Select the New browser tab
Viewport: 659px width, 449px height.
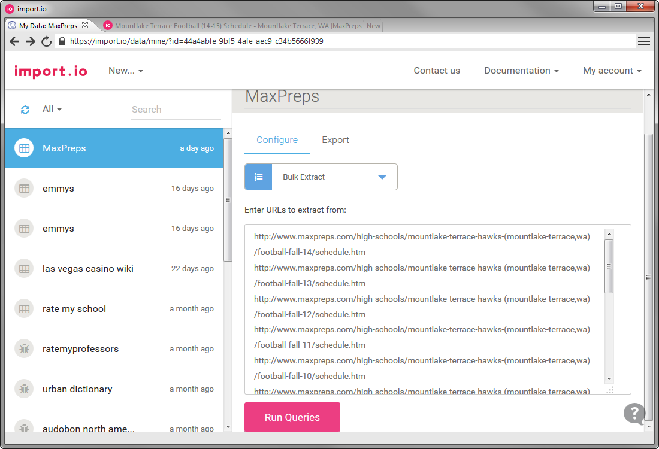373,26
